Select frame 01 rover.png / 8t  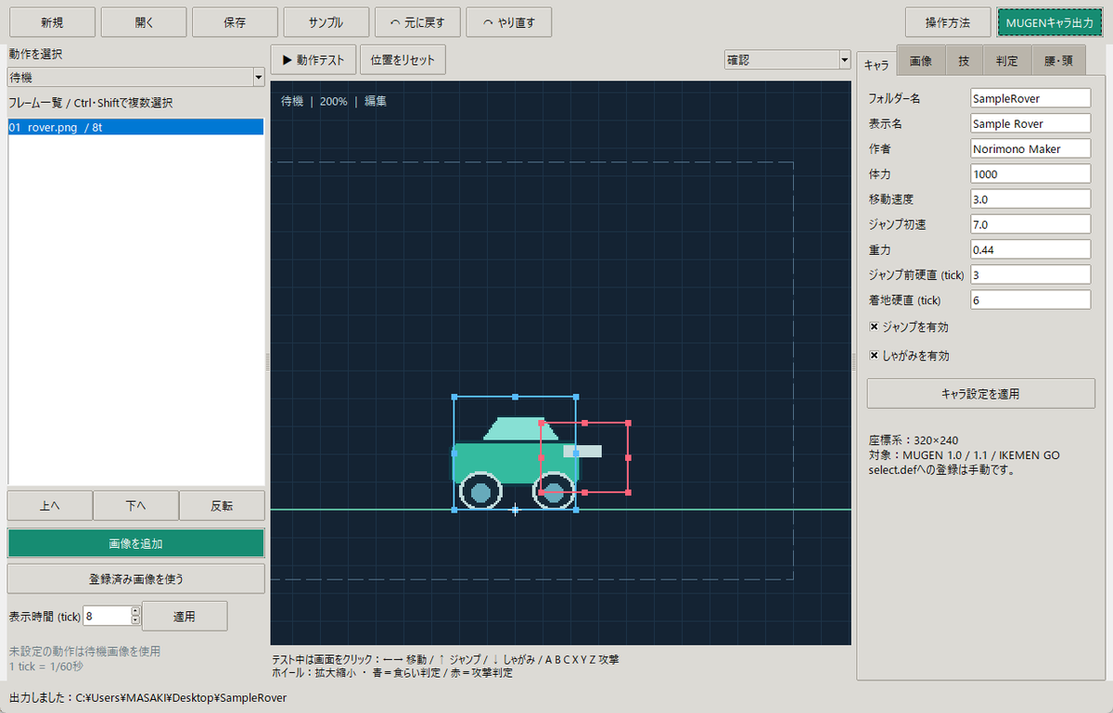pos(136,127)
